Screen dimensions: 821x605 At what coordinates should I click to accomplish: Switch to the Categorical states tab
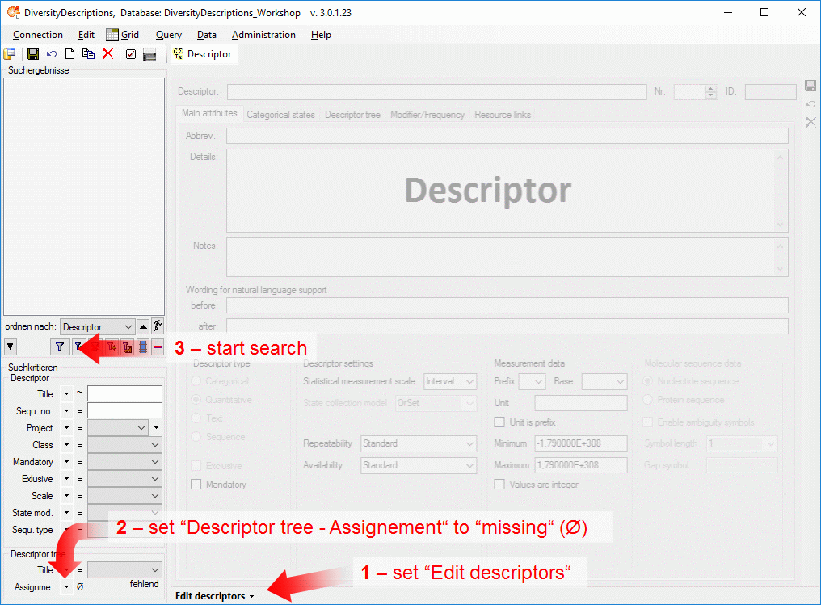[280, 115]
